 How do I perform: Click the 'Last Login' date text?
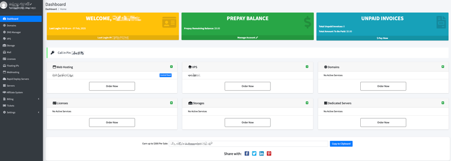(x=67, y=29)
